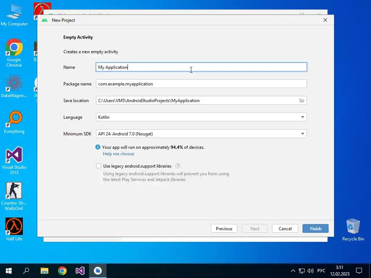Click the Name input field
The image size is (371, 278).
201,67
